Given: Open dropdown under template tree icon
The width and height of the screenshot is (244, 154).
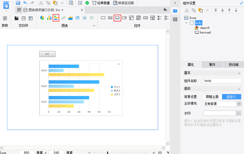Looking at the screenshot, I should click(6, 11).
